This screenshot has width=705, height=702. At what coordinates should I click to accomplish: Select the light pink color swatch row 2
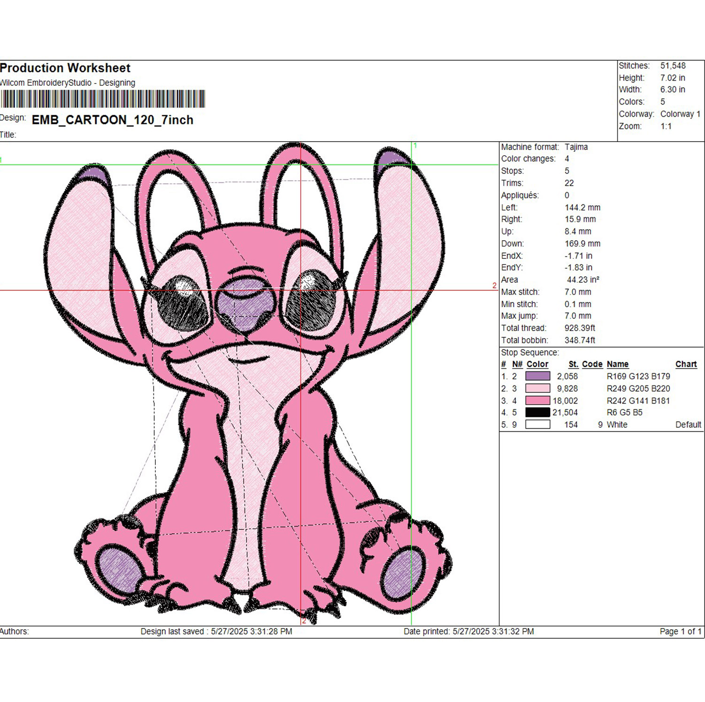(x=537, y=388)
